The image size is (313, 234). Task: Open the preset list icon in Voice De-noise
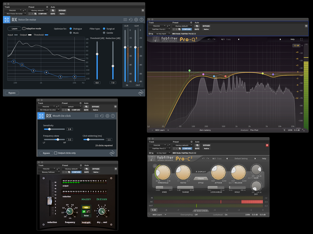pyautogui.click(x=125, y=19)
